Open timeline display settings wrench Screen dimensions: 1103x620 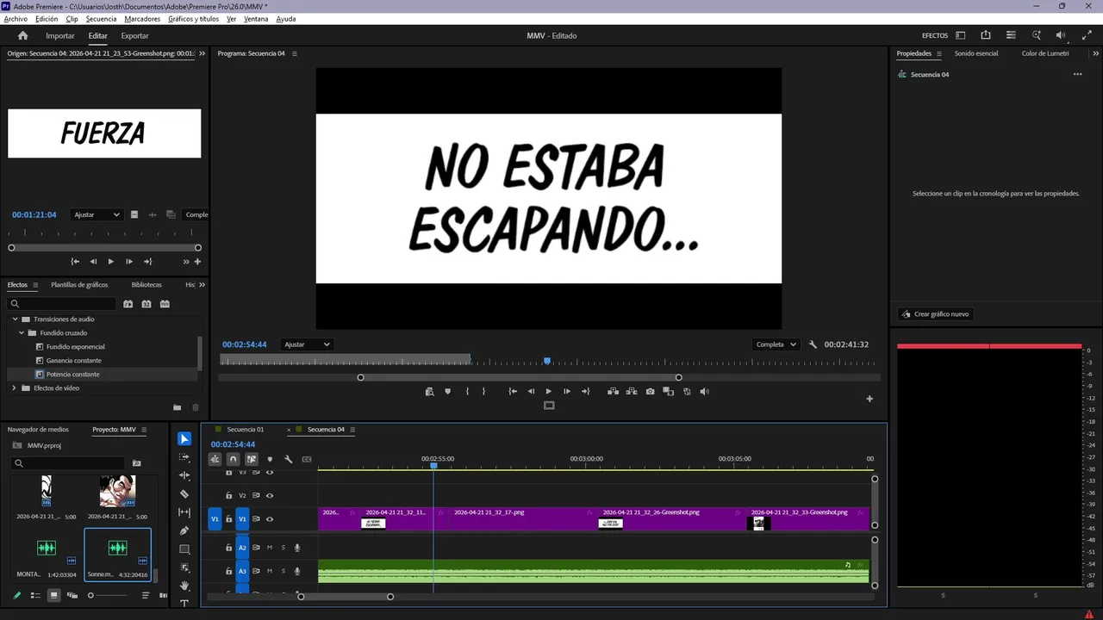(x=289, y=460)
